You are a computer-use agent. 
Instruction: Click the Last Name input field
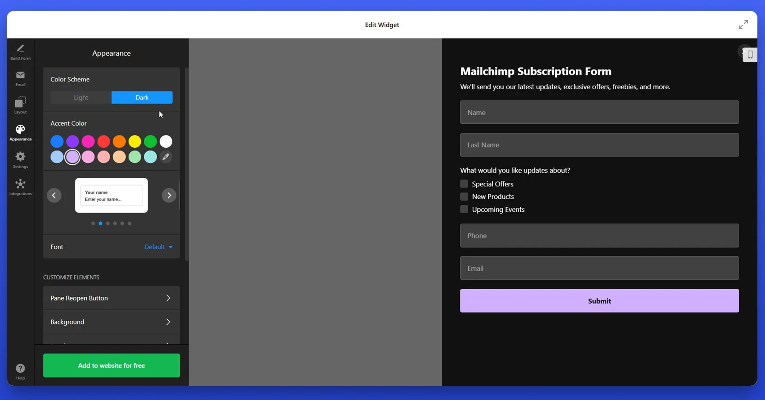pyautogui.click(x=600, y=145)
